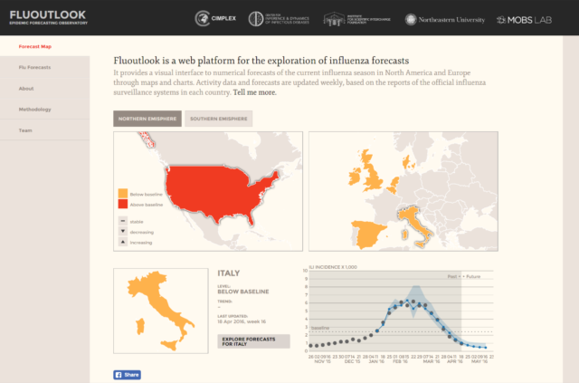579x383 pixels.
Task: Open the MOBS LAB logo link
Action: pyautogui.click(x=524, y=20)
